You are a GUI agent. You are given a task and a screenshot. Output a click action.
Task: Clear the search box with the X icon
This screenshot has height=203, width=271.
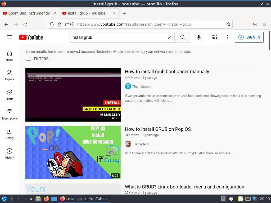(170, 37)
